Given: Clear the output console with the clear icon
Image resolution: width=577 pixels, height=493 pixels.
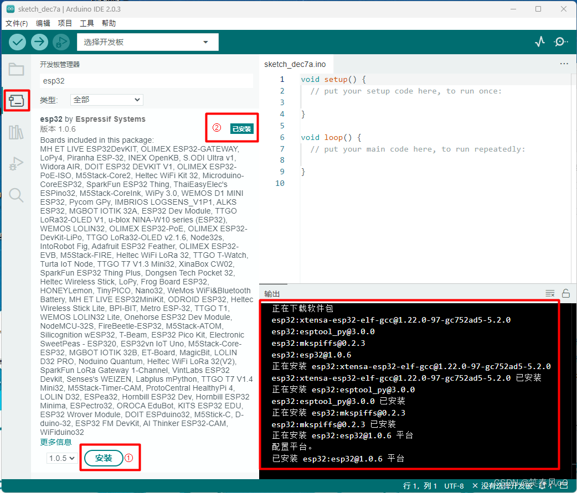Looking at the screenshot, I should pos(550,293).
